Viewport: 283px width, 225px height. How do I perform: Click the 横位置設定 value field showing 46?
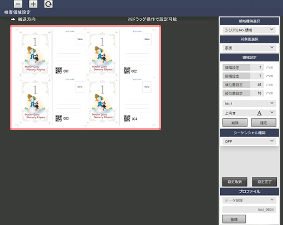click(257, 85)
